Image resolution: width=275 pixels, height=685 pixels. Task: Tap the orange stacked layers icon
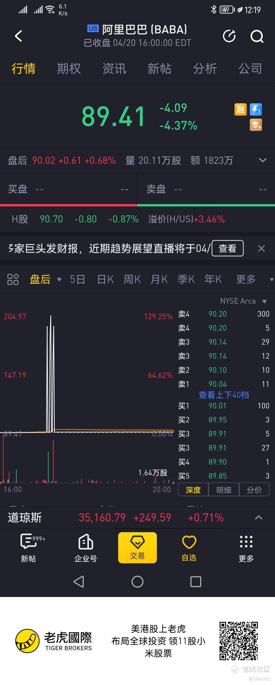click(x=256, y=125)
